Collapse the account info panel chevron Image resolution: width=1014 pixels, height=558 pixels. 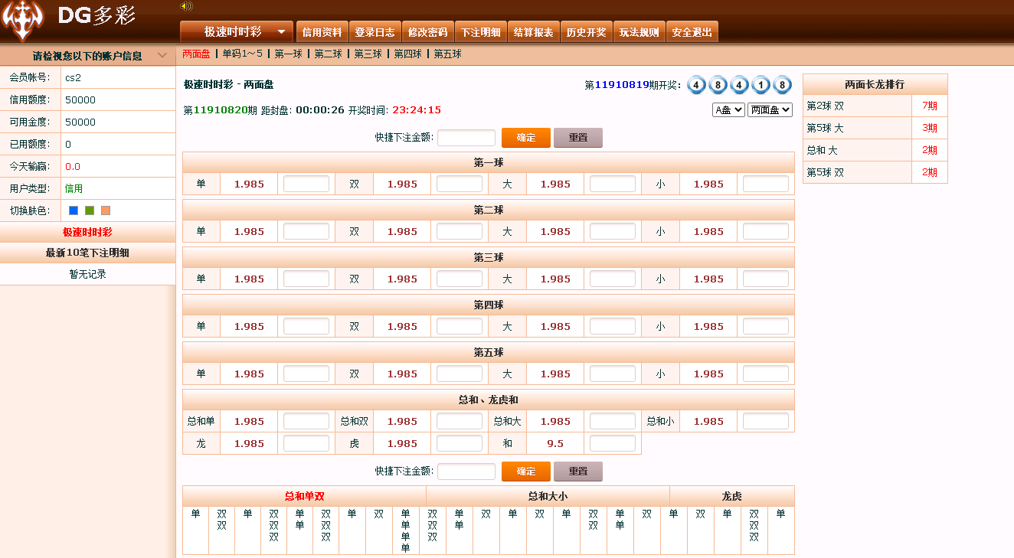tap(162, 56)
